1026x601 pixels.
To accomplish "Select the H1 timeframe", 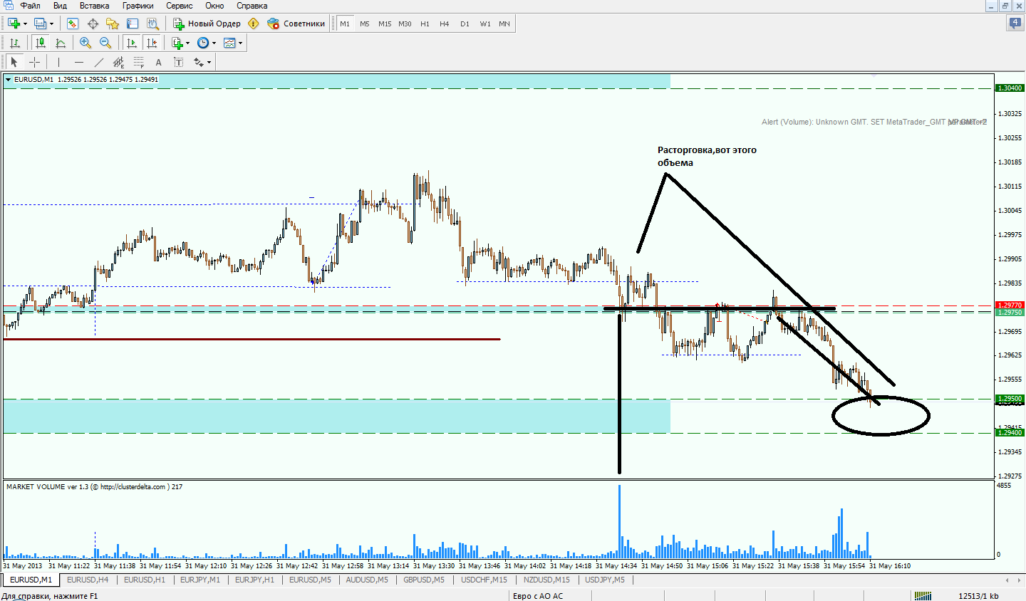I will (425, 23).
